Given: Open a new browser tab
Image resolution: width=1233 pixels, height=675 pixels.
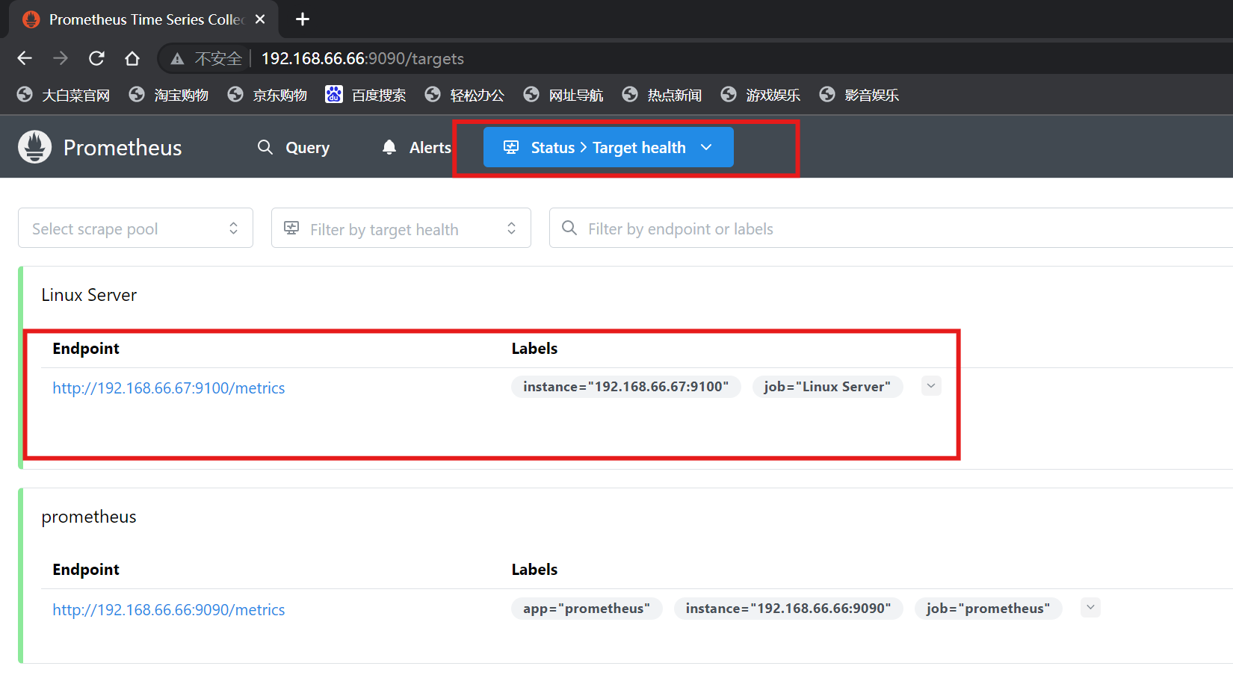Looking at the screenshot, I should pyautogui.click(x=303, y=19).
